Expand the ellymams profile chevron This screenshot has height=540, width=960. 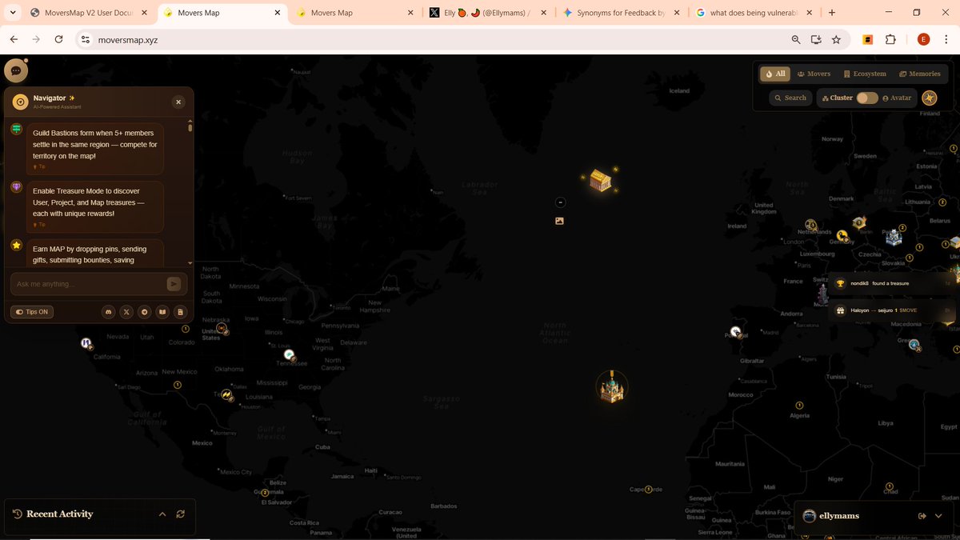click(x=938, y=516)
